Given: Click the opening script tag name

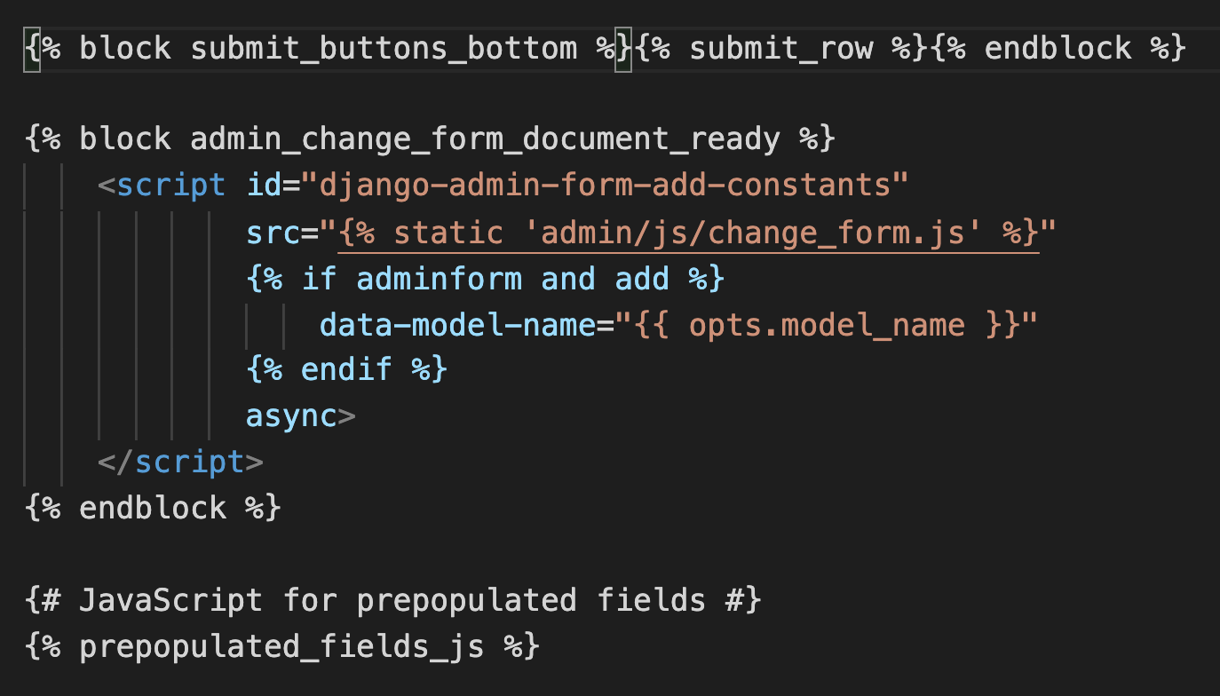Looking at the screenshot, I should click(170, 186).
